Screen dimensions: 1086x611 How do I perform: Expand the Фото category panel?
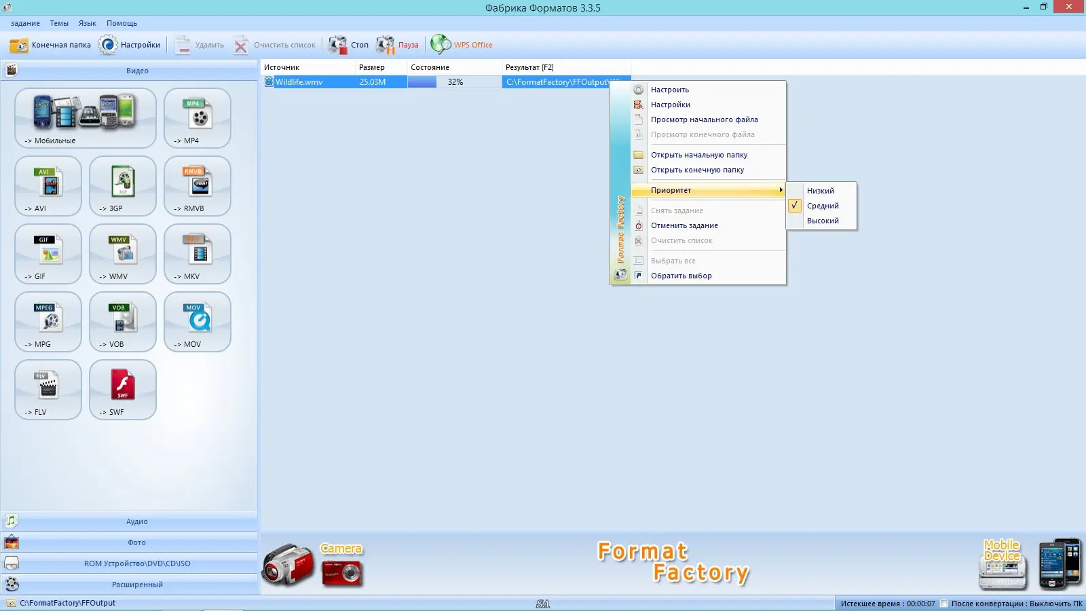pyautogui.click(x=129, y=542)
